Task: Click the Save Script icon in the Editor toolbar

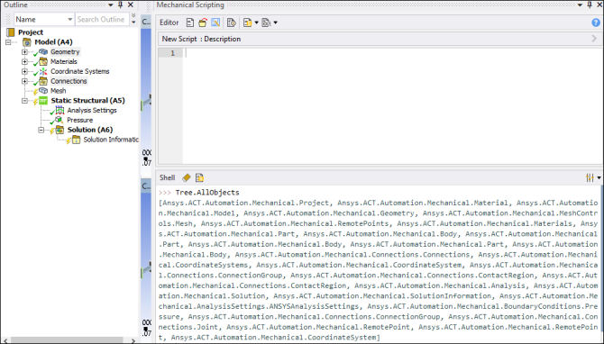Action: [215, 23]
